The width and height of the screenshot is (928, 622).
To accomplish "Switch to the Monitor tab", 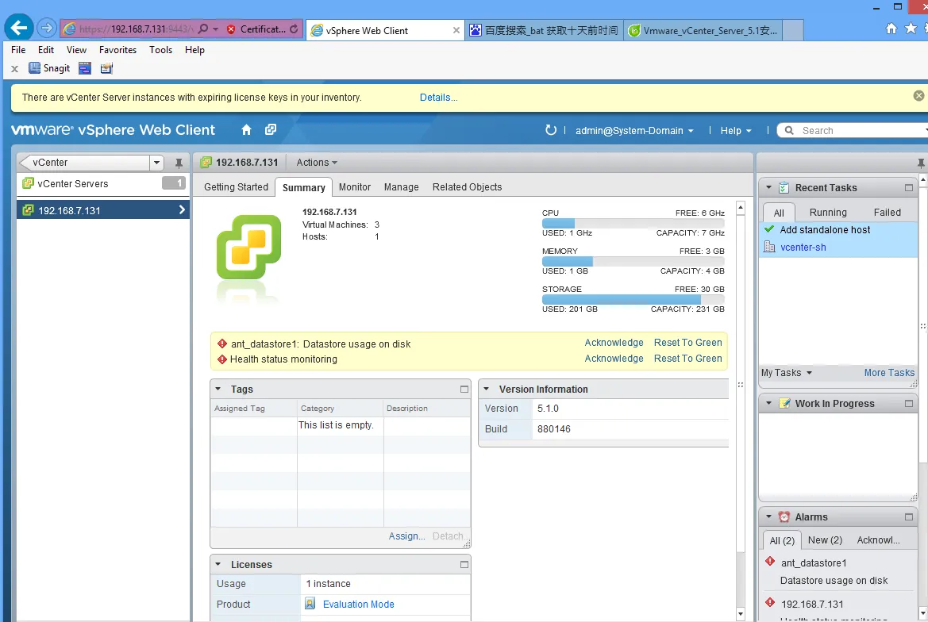I will pyautogui.click(x=355, y=186).
